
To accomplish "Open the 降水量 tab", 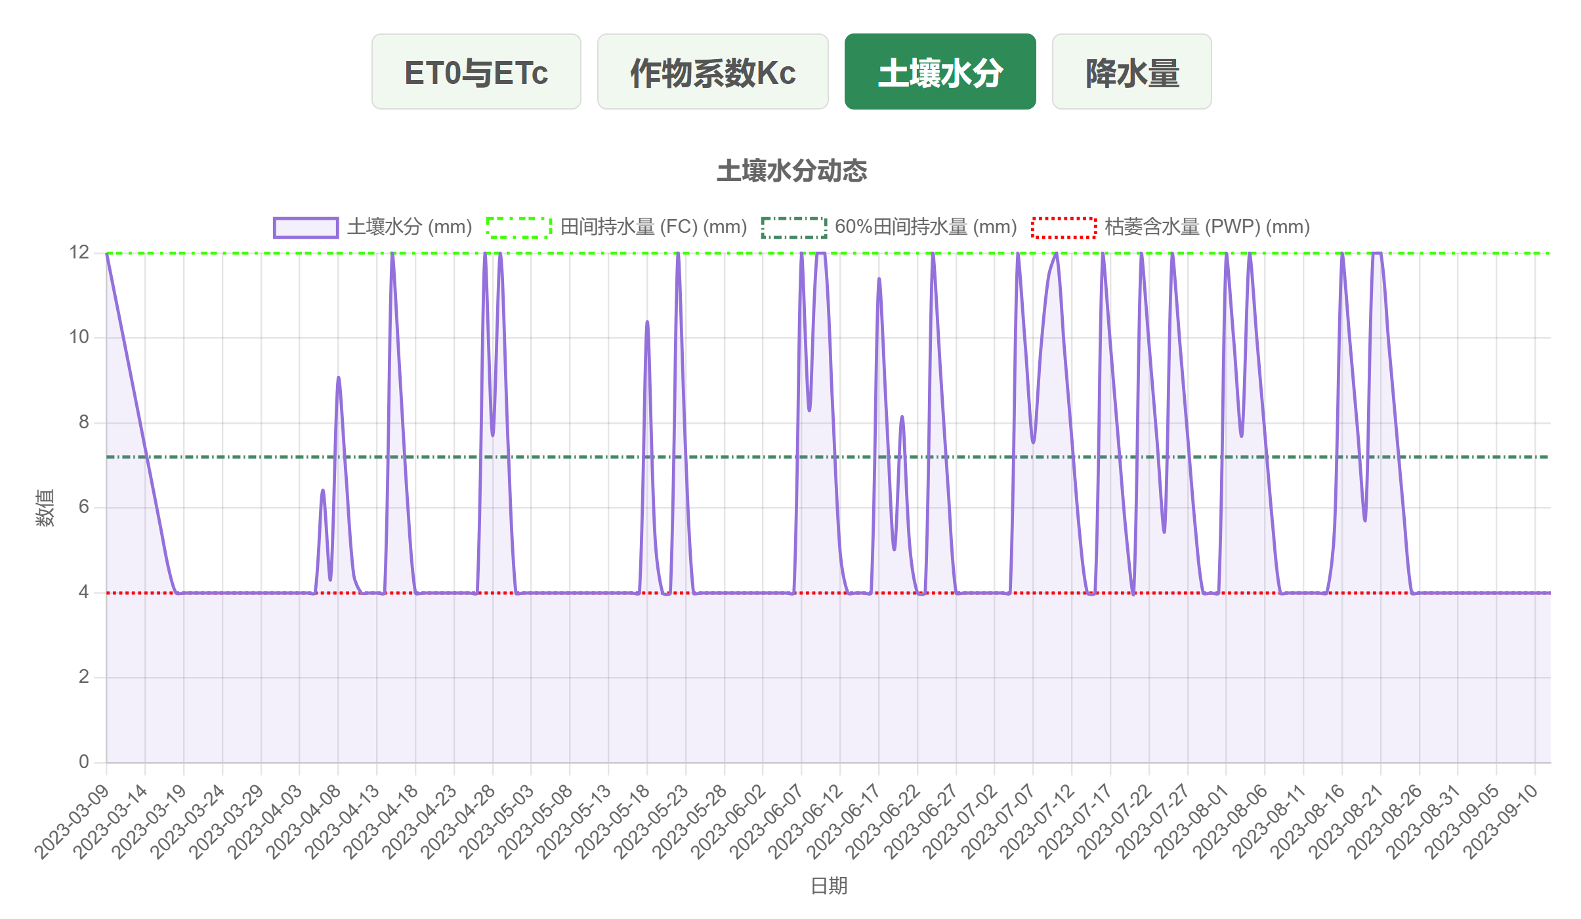I will 1131,72.
